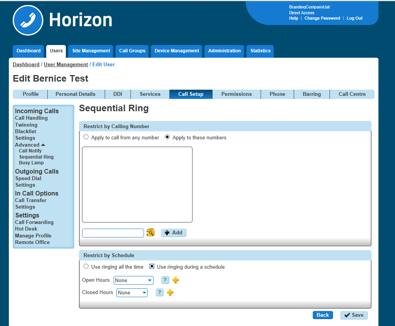
Task: Click the Edit User breadcrumb text
Action: click(x=104, y=65)
